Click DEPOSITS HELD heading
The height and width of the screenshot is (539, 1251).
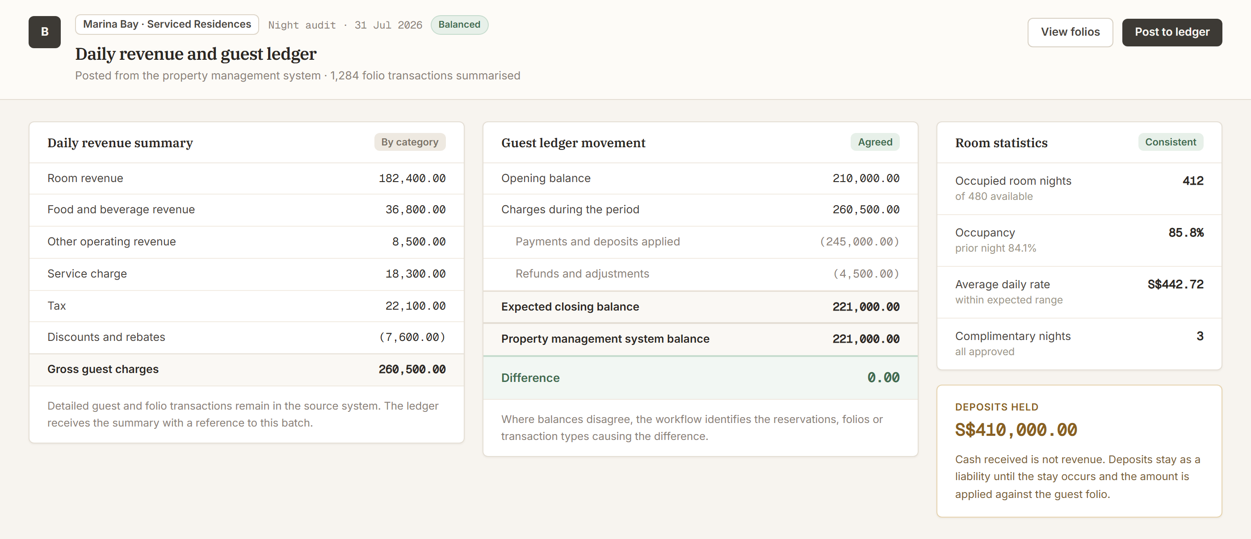[996, 407]
